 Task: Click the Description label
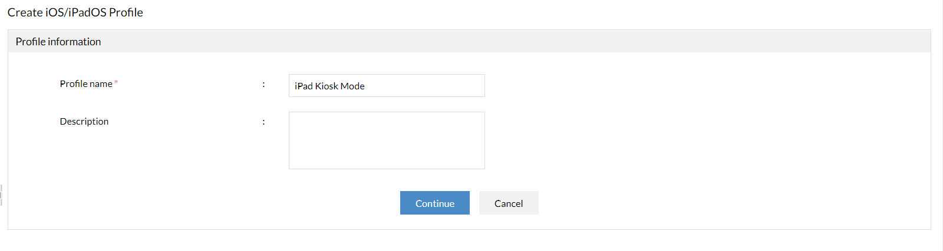coord(84,122)
